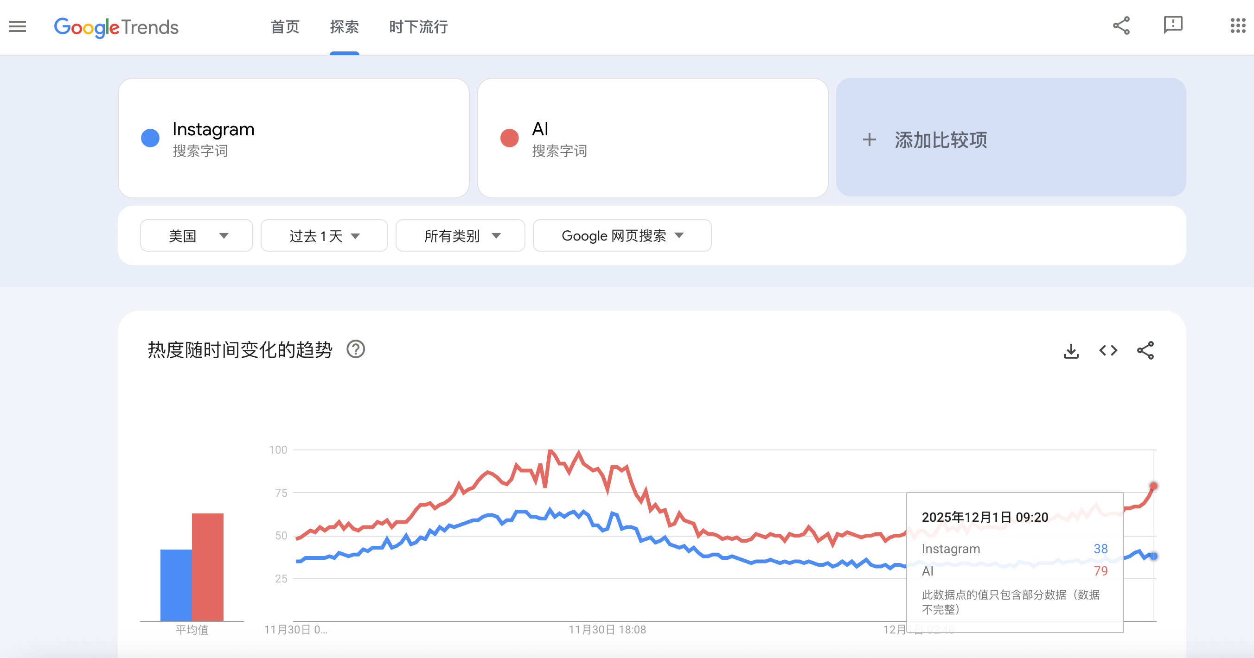Open the 美国 region dropdown
This screenshot has width=1254, height=658.
pyautogui.click(x=197, y=236)
